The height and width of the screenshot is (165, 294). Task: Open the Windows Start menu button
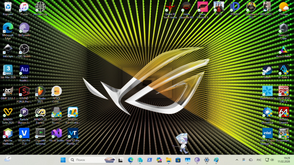[62, 160]
